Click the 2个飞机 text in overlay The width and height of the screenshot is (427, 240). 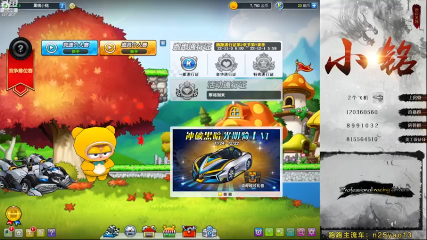click(358, 98)
